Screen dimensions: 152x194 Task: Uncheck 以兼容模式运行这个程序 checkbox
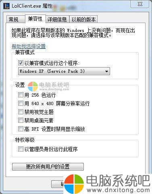click(x=21, y=63)
